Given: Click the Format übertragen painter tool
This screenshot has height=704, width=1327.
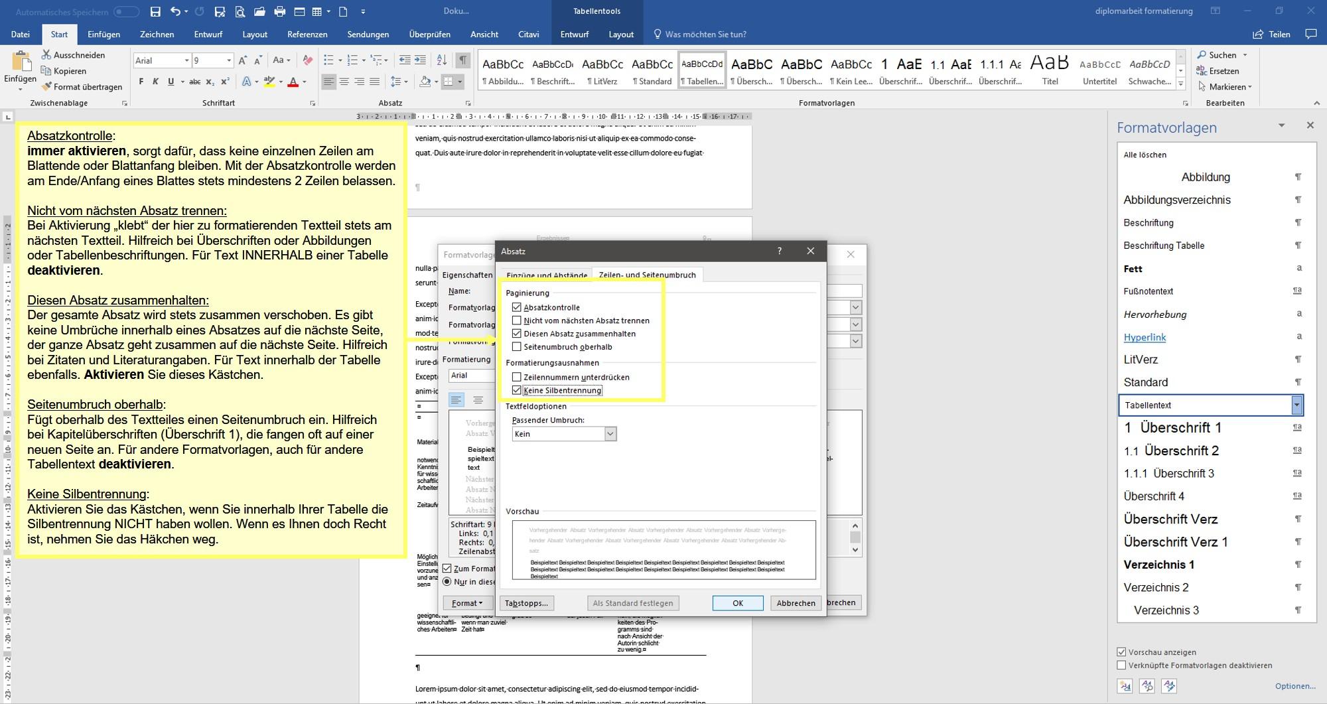Looking at the screenshot, I should click(x=82, y=86).
